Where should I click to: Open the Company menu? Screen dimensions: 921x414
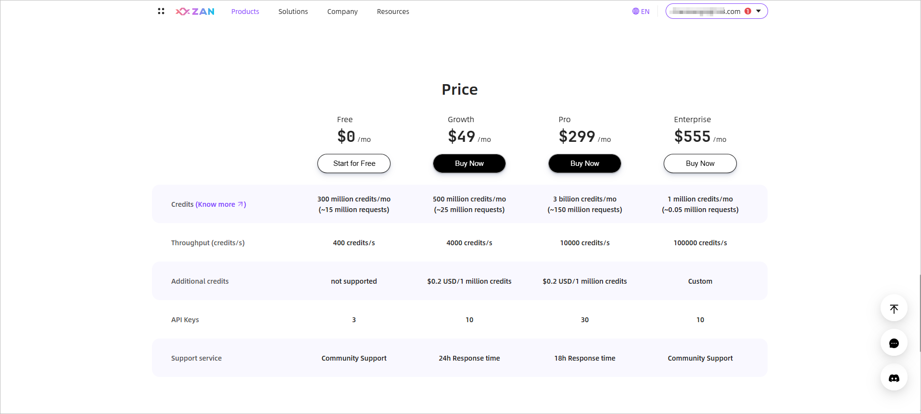tap(342, 12)
